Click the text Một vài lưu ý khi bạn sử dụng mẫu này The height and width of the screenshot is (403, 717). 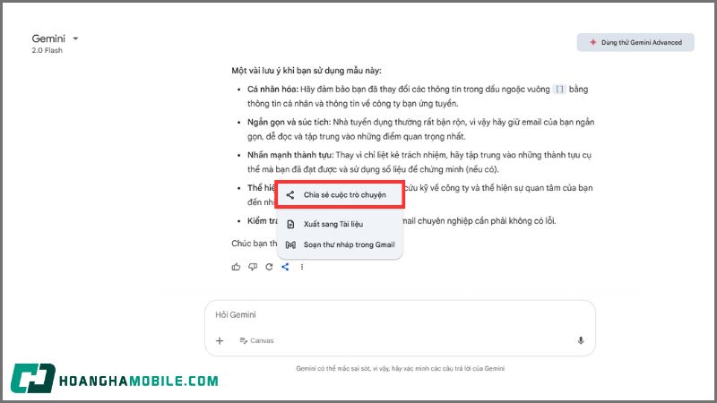point(306,71)
